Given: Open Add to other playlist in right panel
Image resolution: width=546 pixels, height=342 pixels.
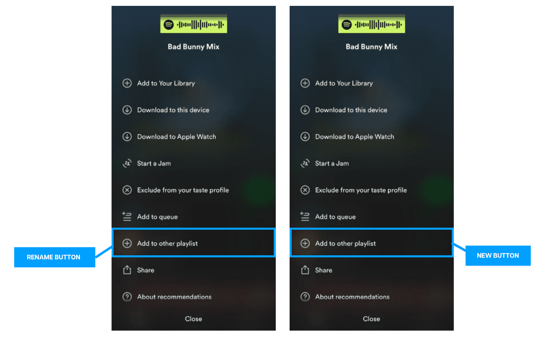Looking at the screenshot, I should point(372,243).
